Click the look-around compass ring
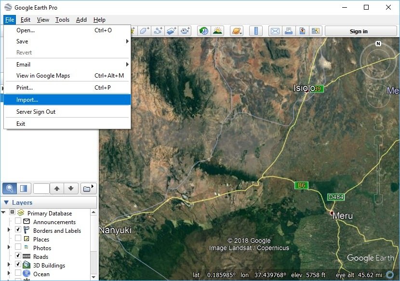This screenshot has width=400, height=281. pos(378,61)
